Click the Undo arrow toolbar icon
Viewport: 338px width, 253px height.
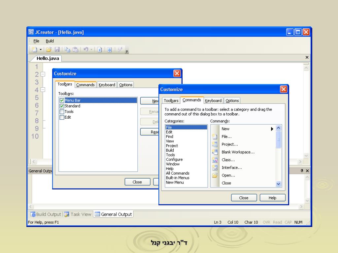86,50
